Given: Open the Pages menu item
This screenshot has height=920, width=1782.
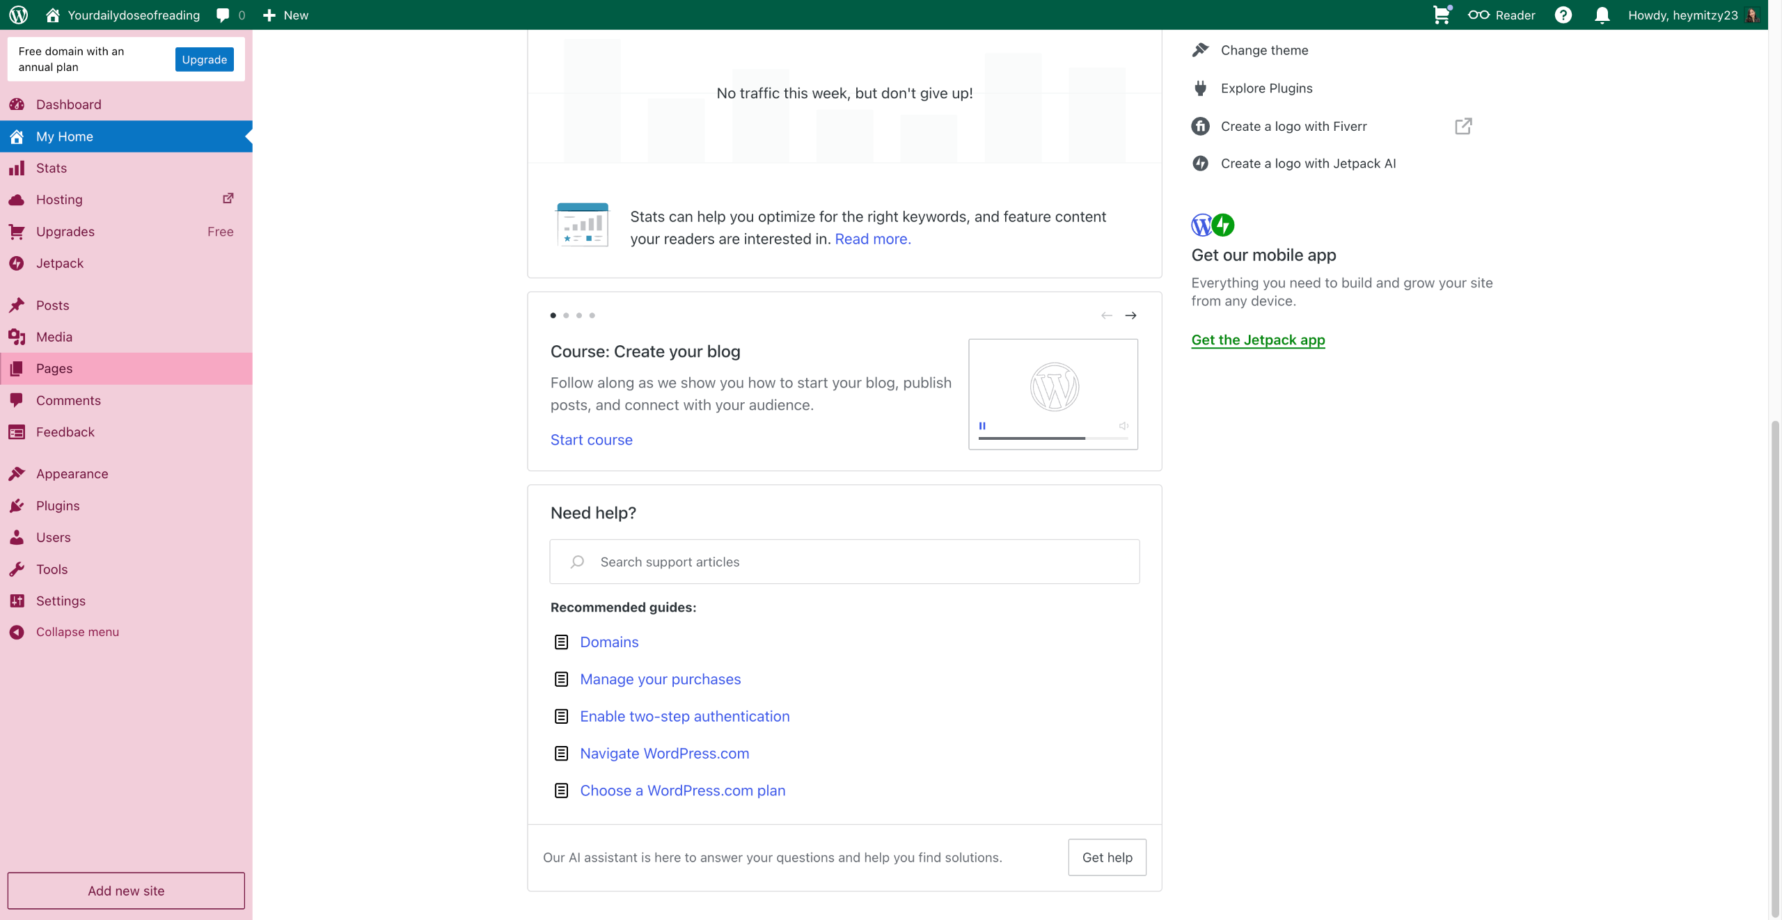Looking at the screenshot, I should 54,369.
